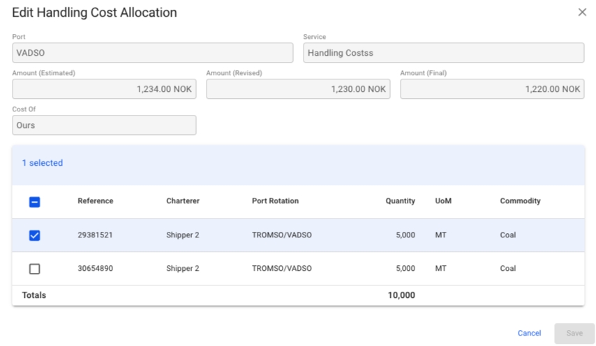Sort by the Reference column header
Screen dimensions: 596x346
pyautogui.click(x=95, y=201)
